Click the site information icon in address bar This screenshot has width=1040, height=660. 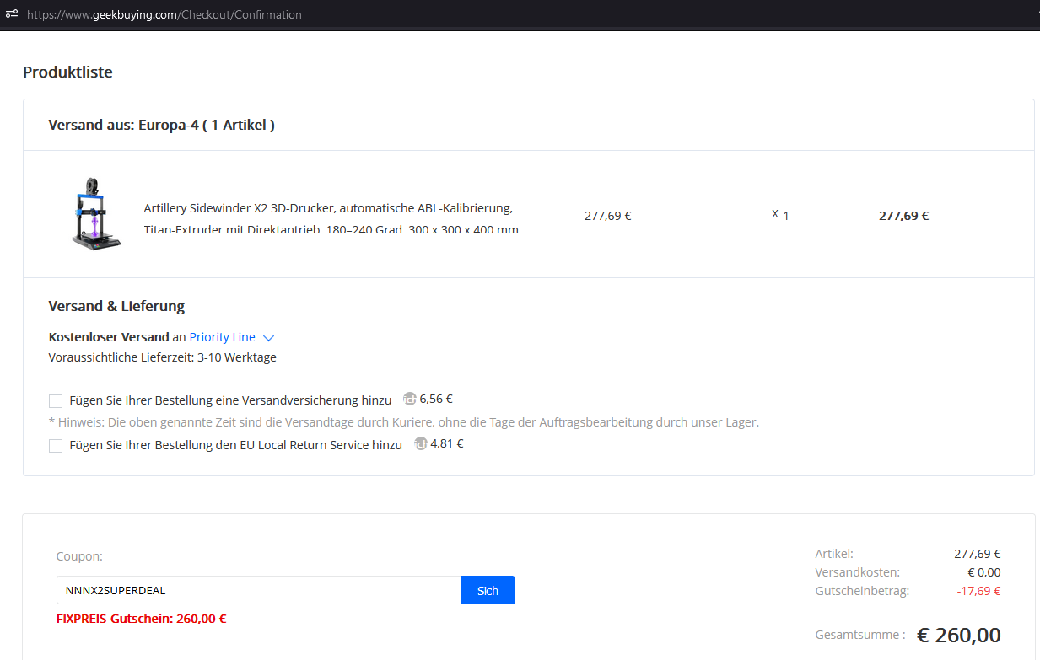(x=12, y=14)
